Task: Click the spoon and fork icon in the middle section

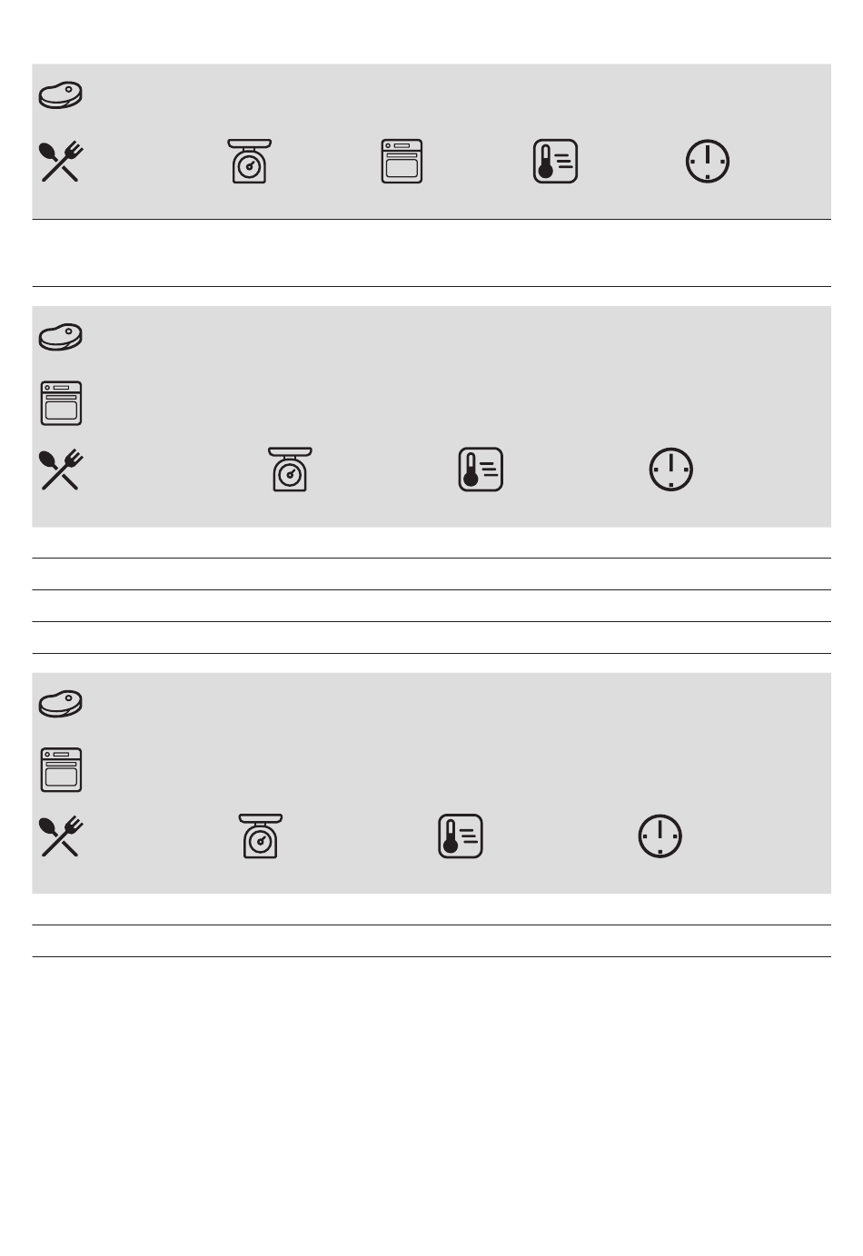Action: [61, 470]
